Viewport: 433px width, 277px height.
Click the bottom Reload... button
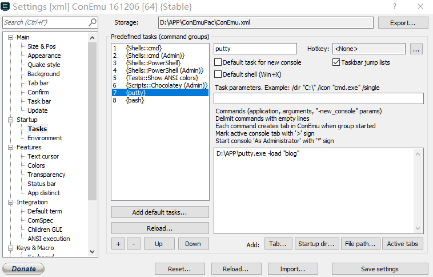[236, 269]
